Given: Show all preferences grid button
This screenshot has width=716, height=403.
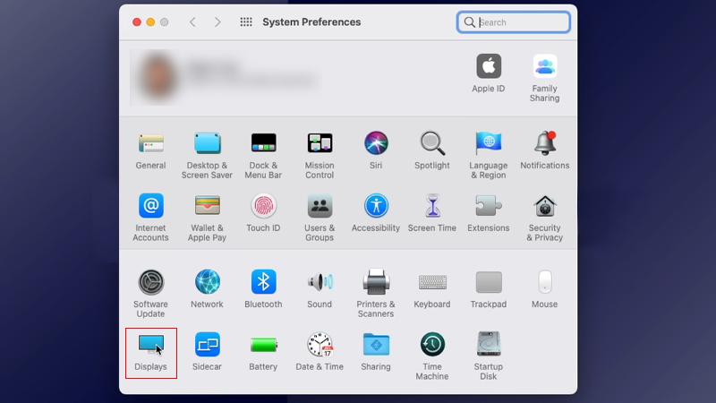Looking at the screenshot, I should coord(246,21).
